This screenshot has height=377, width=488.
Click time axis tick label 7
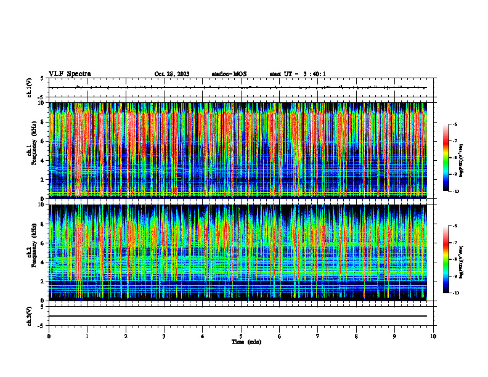[318, 336]
